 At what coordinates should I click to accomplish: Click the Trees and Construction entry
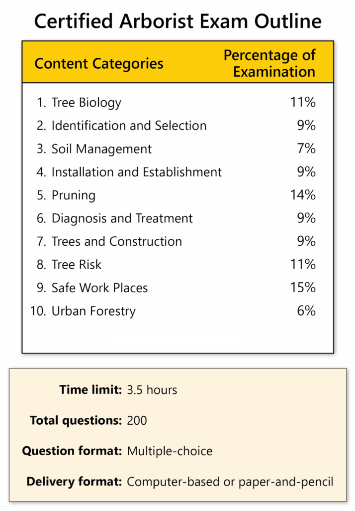click(x=116, y=242)
